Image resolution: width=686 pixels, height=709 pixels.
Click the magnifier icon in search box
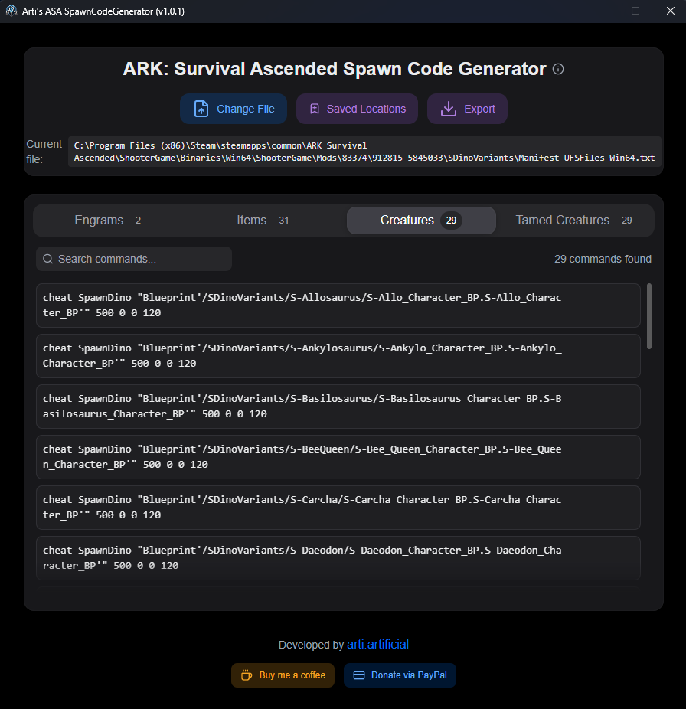pos(48,259)
